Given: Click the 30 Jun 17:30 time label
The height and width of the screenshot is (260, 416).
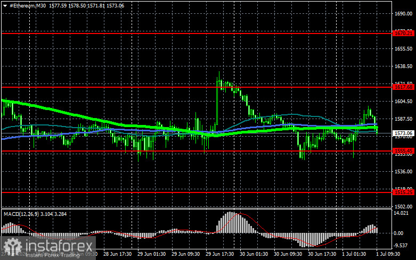Looking at the screenshot, I should (x=322, y=254).
